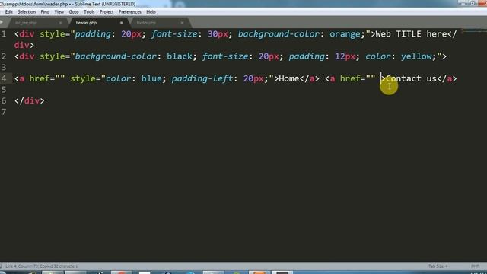Viewport: 487px width, 274px height.
Task: Open the Project menu
Action: click(107, 12)
